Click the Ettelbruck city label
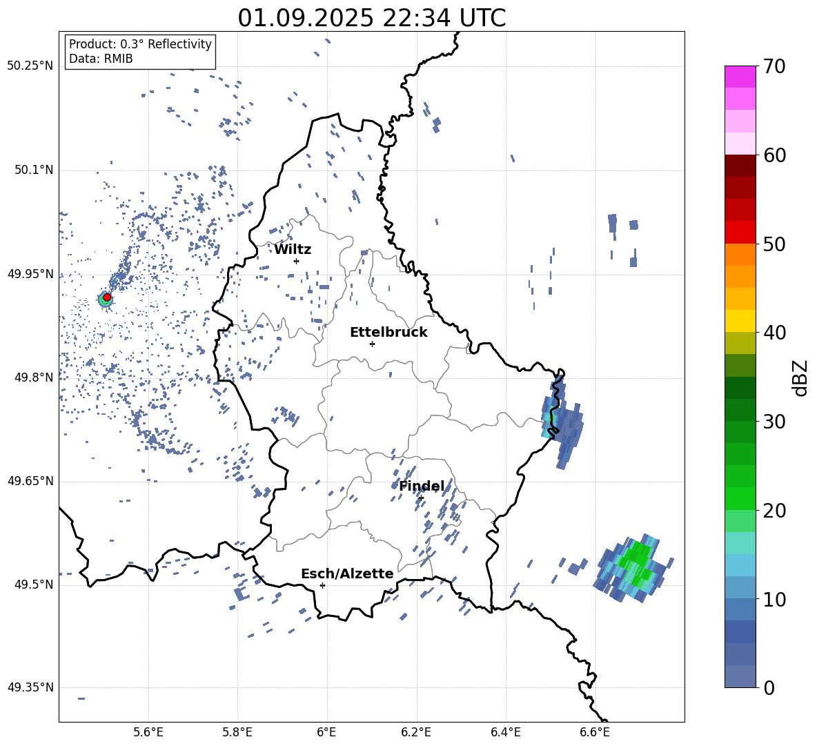This screenshot has width=817, height=746. pos(388,333)
